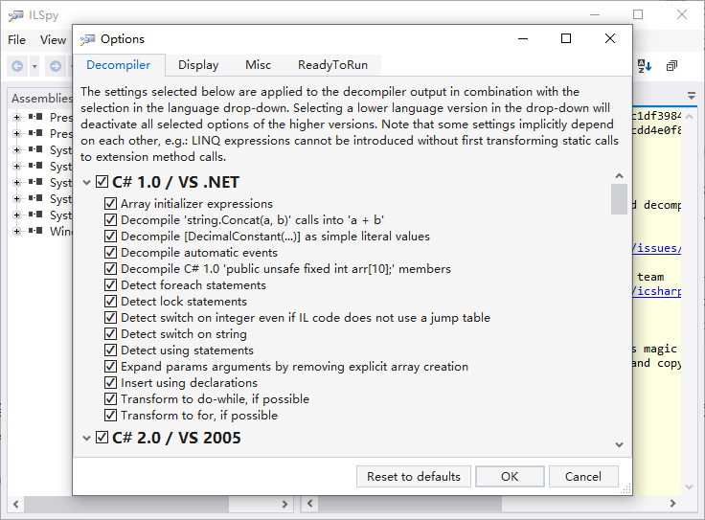Click options list scroll down arrow
Image resolution: width=705 pixels, height=520 pixels.
619,444
